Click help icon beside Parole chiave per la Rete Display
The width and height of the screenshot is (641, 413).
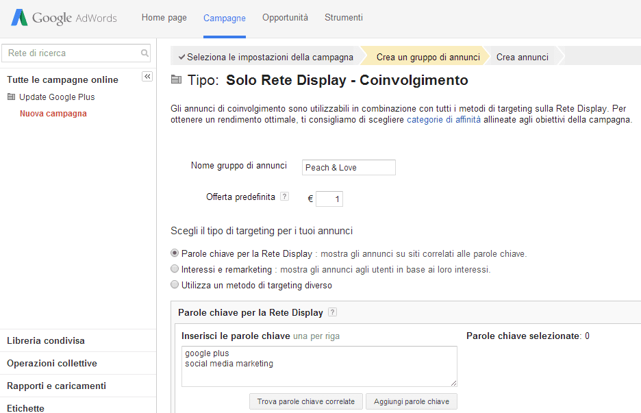334,311
